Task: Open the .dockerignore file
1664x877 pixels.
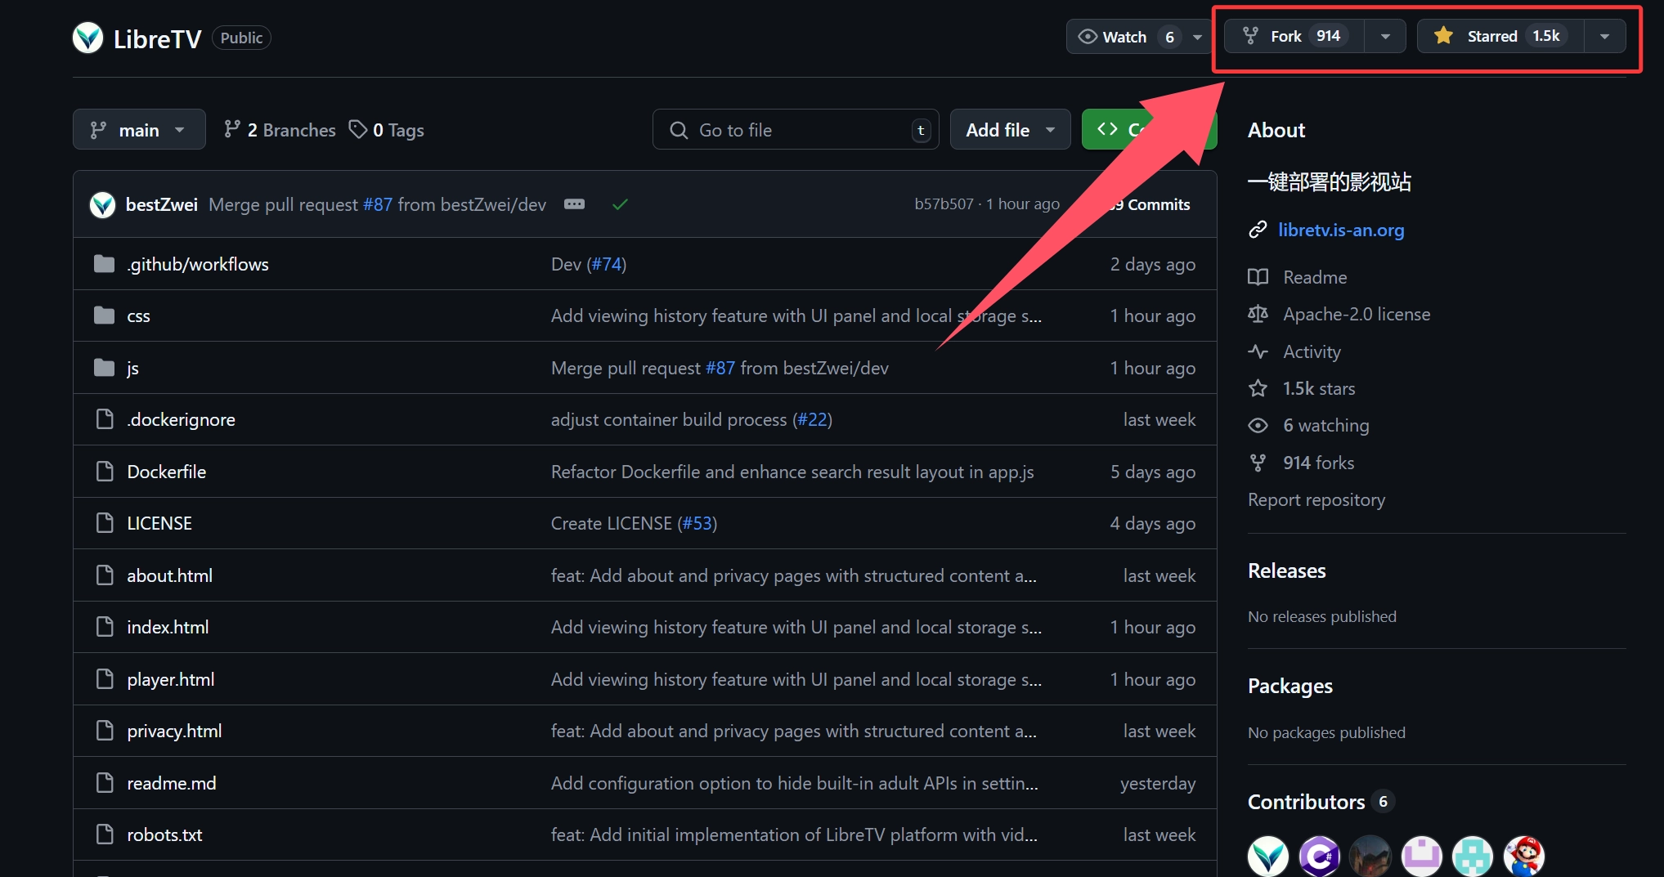Action: [181, 419]
